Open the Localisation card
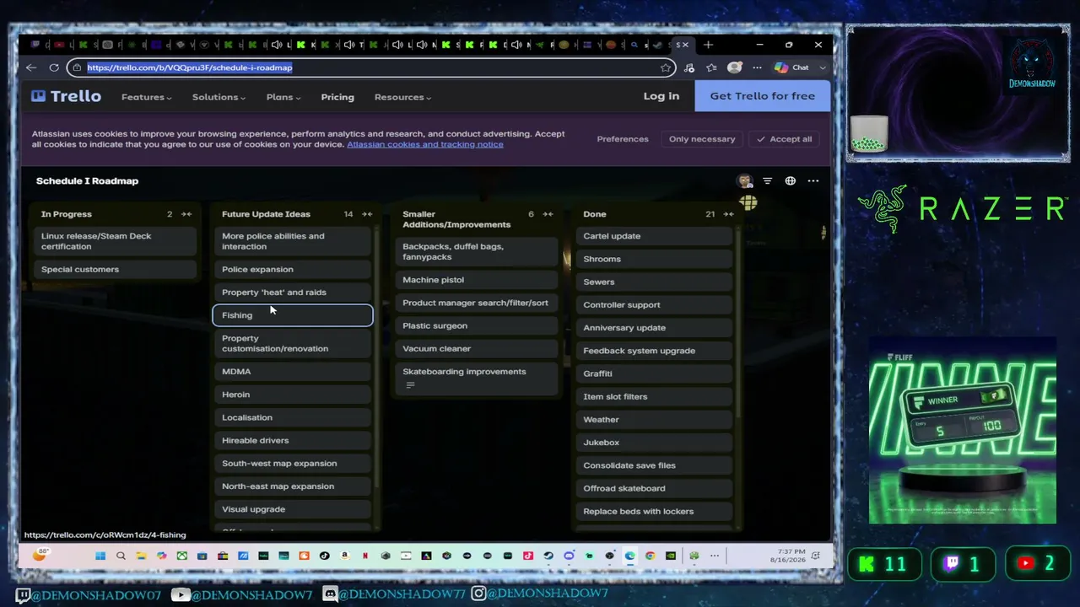 coord(293,417)
